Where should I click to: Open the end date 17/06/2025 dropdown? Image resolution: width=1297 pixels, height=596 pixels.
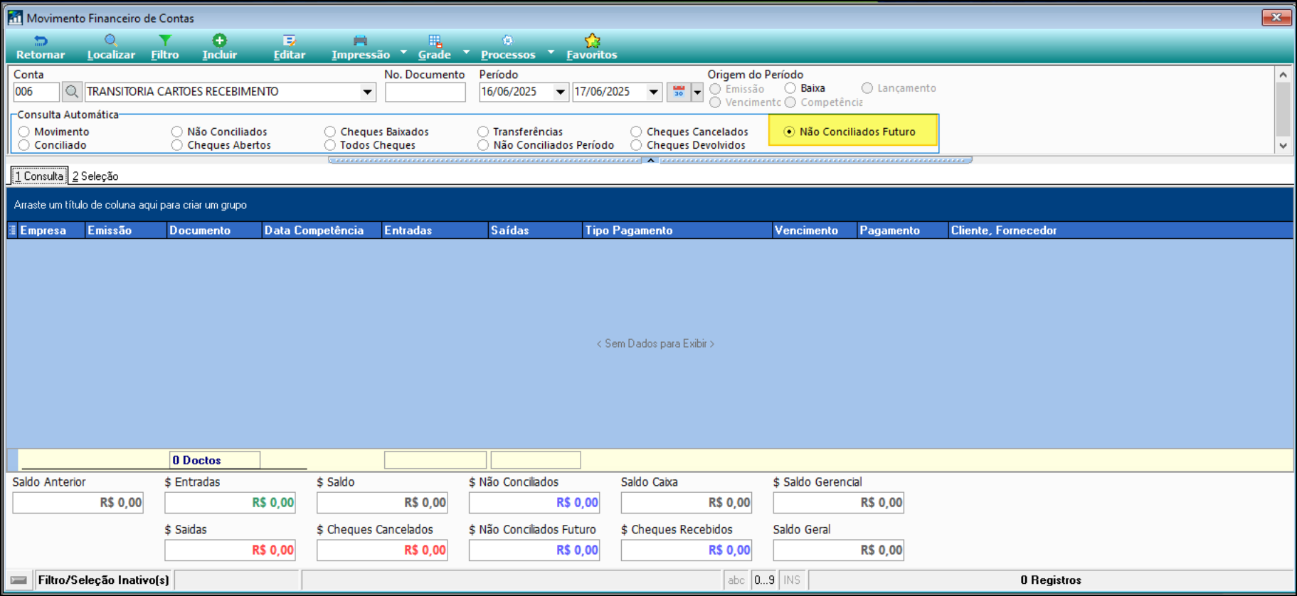coord(653,92)
